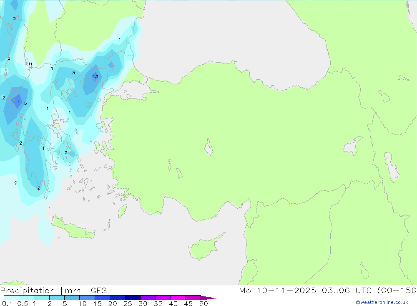Image resolution: width=417 pixels, height=306 pixels.
Task: Click the 0.1–0.5 mm legend color swatch
Action: (11, 298)
